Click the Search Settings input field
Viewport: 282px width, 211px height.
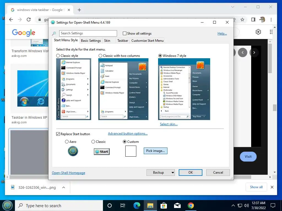(x=88, y=33)
